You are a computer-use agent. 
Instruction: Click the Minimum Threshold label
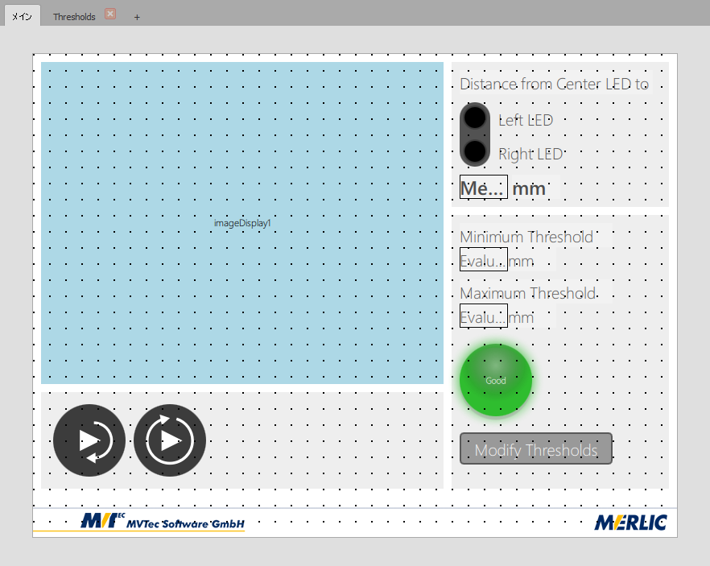coord(526,237)
